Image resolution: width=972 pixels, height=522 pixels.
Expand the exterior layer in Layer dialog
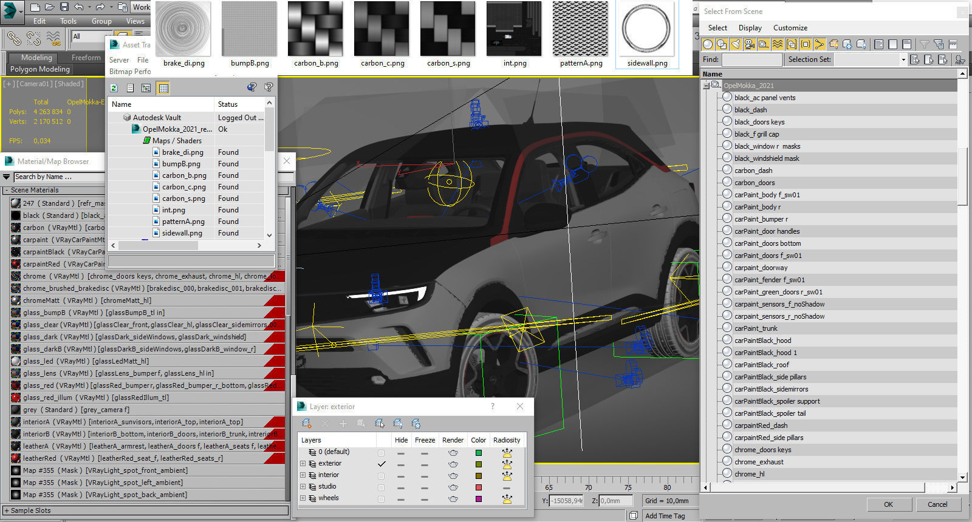pyautogui.click(x=303, y=464)
